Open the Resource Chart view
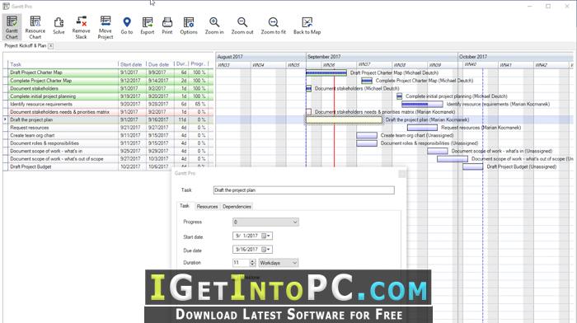Viewport: 577px width, 323px height. [x=35, y=27]
